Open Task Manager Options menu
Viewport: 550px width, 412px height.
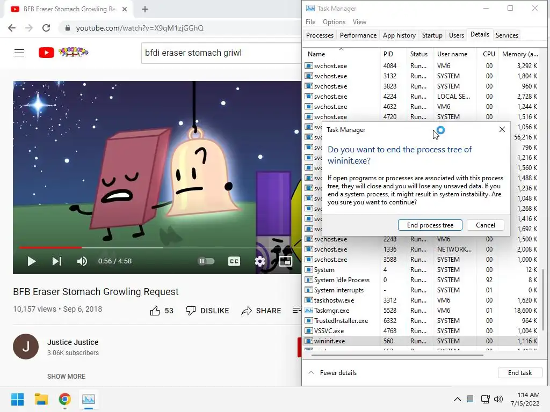pos(334,21)
